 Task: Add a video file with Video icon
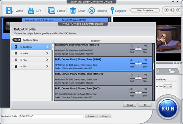pyautogui.click(x=9, y=11)
